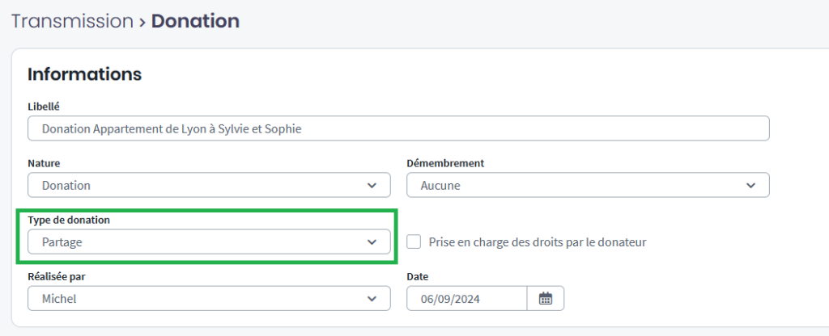Click the chevron arrow in Réalisée par
This screenshot has width=829, height=336.
372,299
